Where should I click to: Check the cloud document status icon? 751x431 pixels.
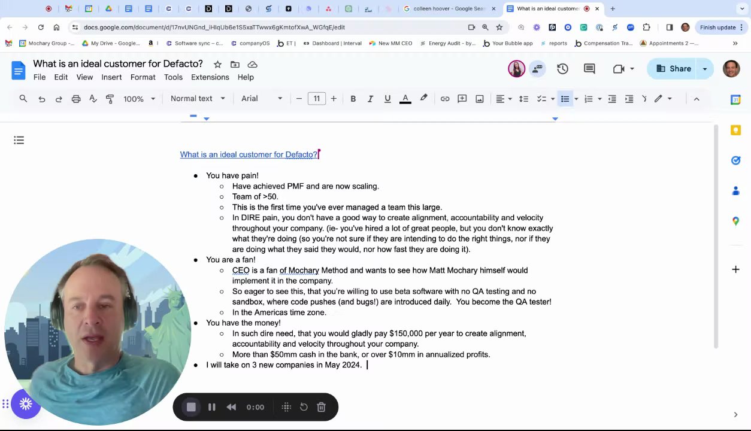253,64
